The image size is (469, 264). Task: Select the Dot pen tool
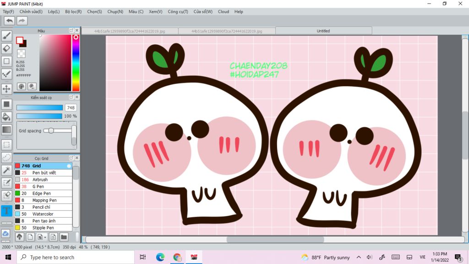[6, 74]
